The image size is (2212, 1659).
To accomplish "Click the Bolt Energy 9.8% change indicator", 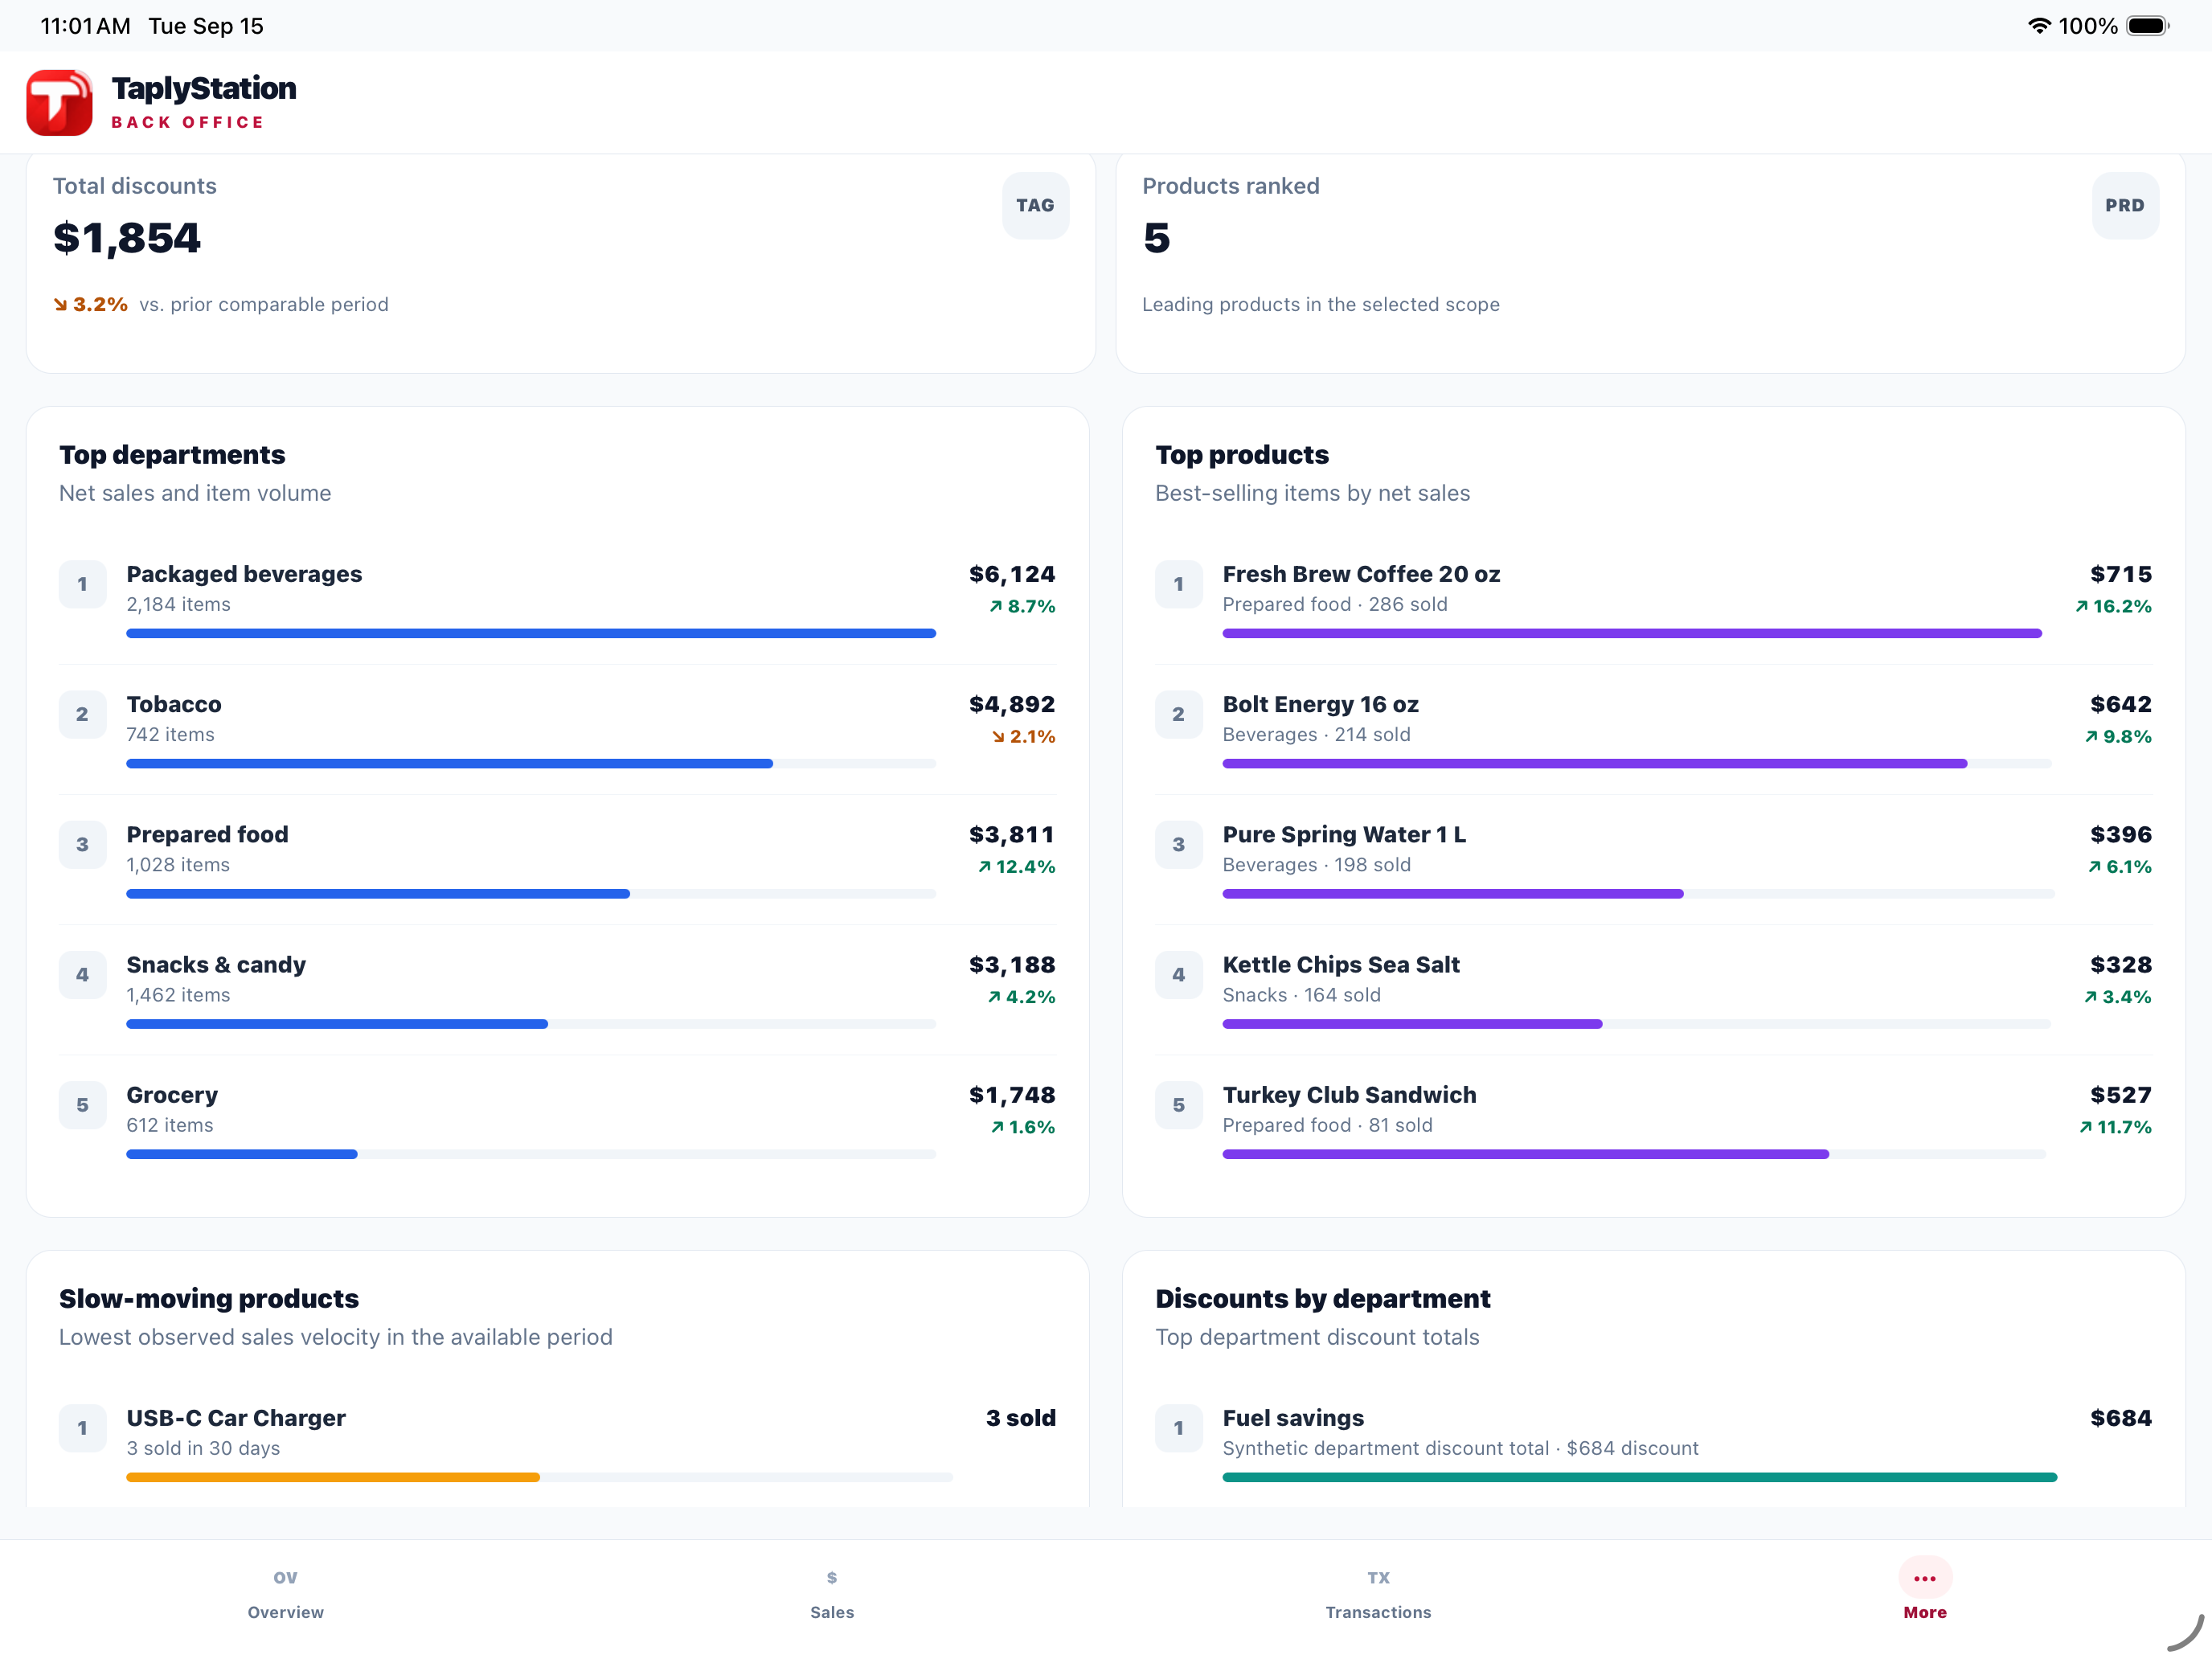I will coord(2117,736).
